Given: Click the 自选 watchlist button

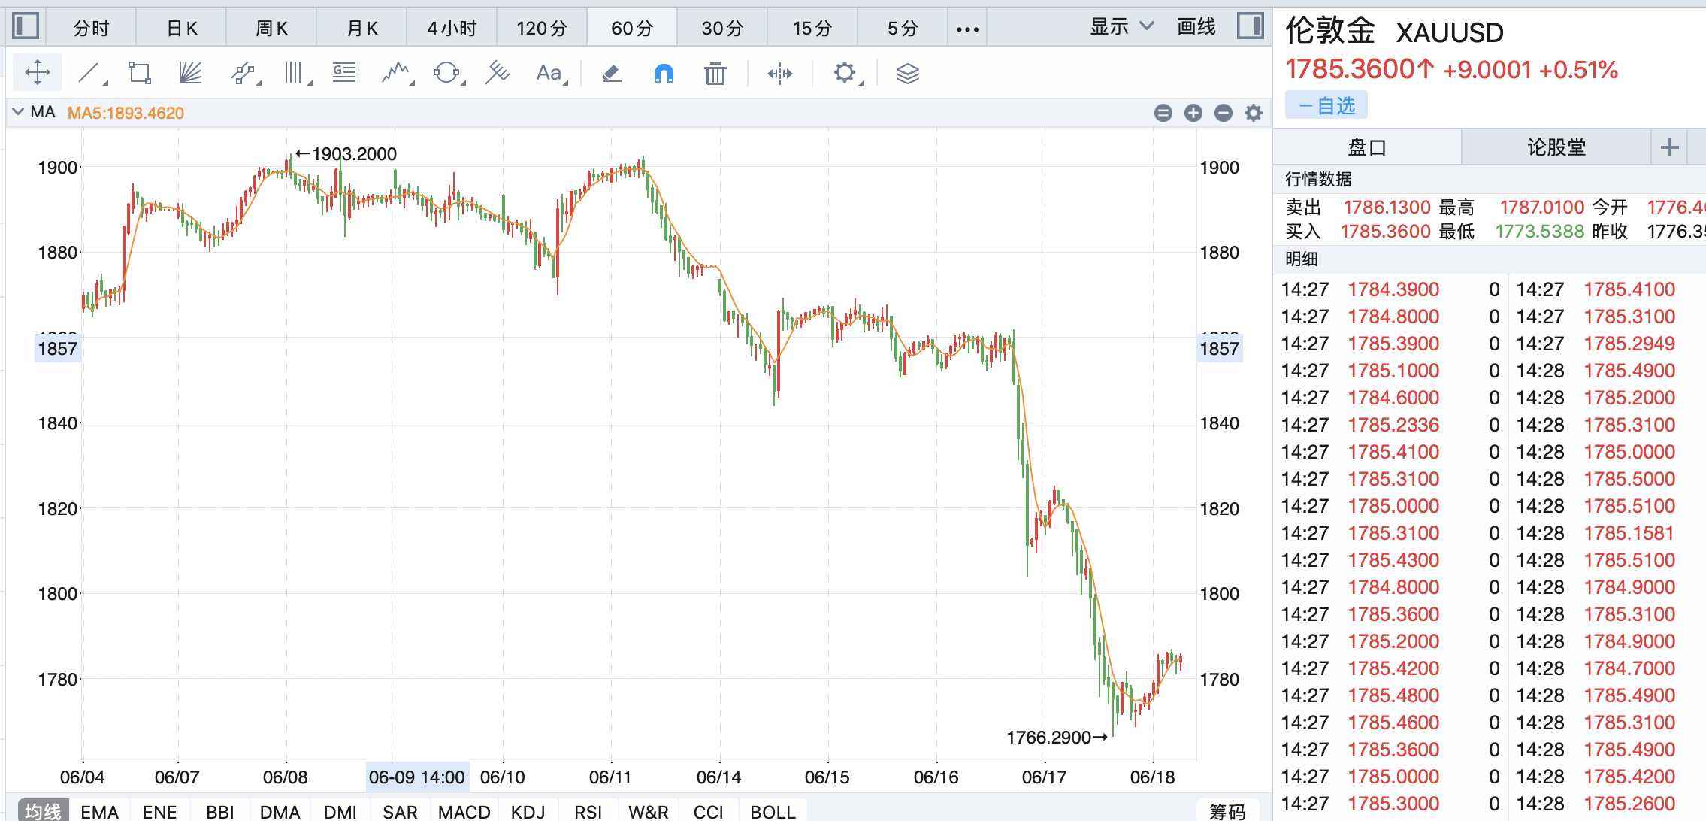Looking at the screenshot, I should [1326, 105].
